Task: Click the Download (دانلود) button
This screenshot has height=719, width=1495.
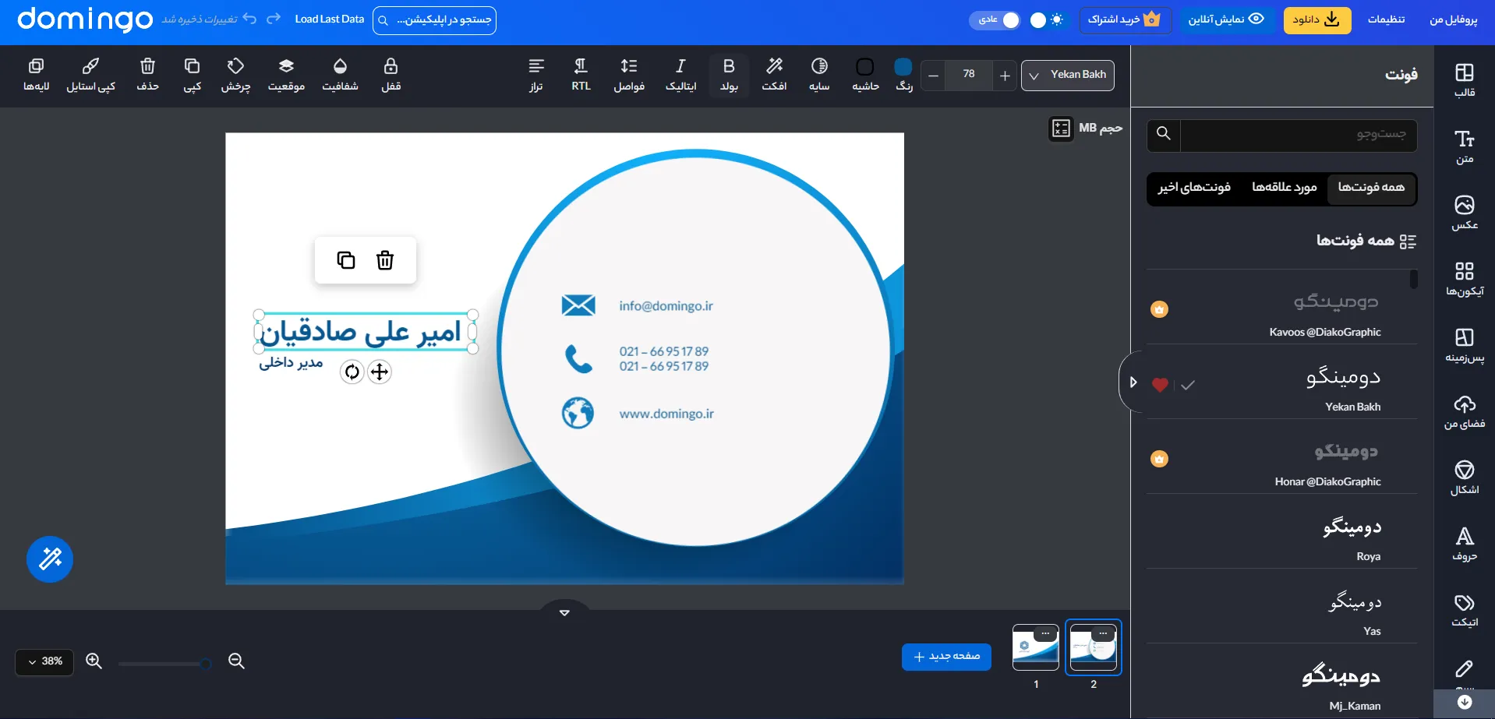Action: click(x=1317, y=19)
